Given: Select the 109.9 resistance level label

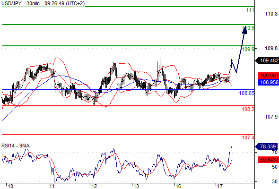Looking at the screenshot, I should [x=248, y=49].
